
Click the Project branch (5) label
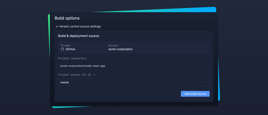(x=72, y=75)
